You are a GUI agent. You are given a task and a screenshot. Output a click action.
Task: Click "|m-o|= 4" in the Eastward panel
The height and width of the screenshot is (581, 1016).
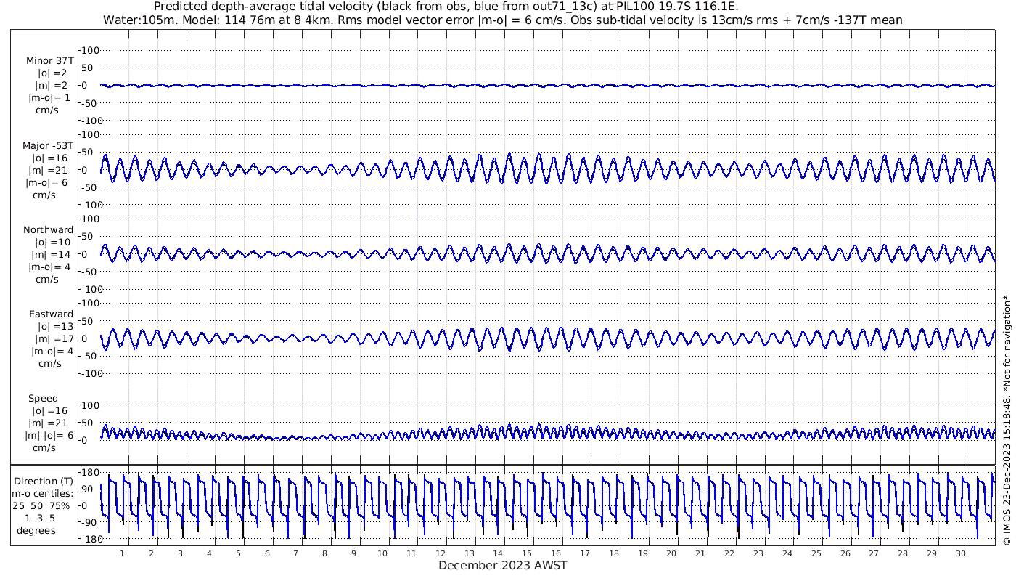52,351
